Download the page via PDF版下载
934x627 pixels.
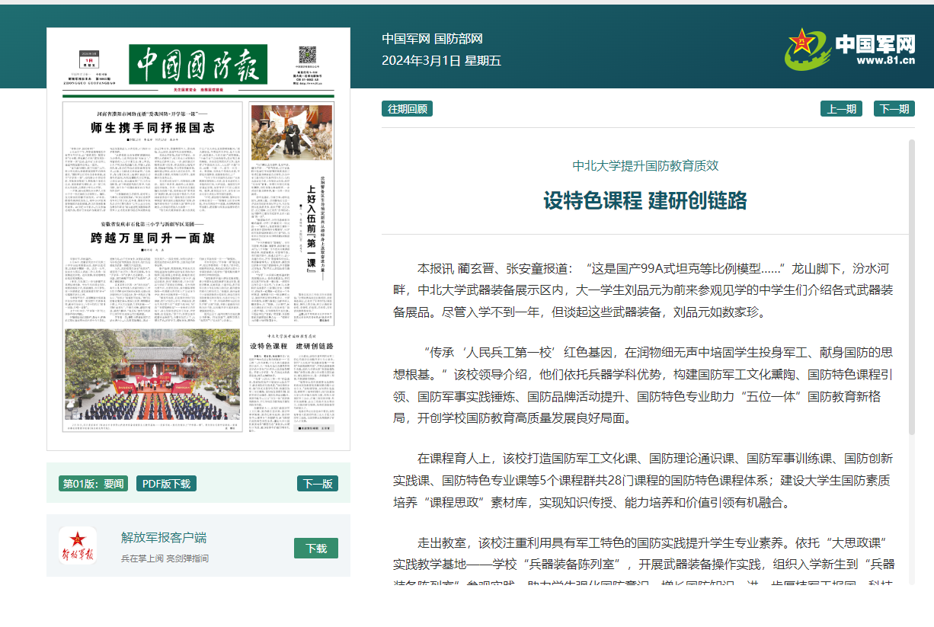coord(166,484)
